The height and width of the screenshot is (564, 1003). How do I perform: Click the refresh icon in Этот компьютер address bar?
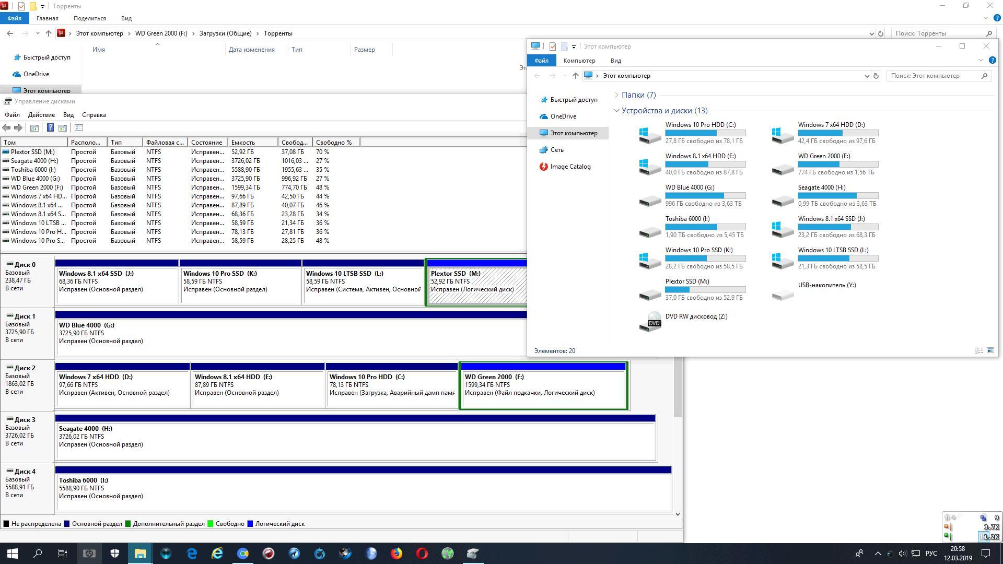tap(876, 76)
